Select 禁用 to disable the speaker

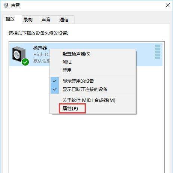[67, 70]
